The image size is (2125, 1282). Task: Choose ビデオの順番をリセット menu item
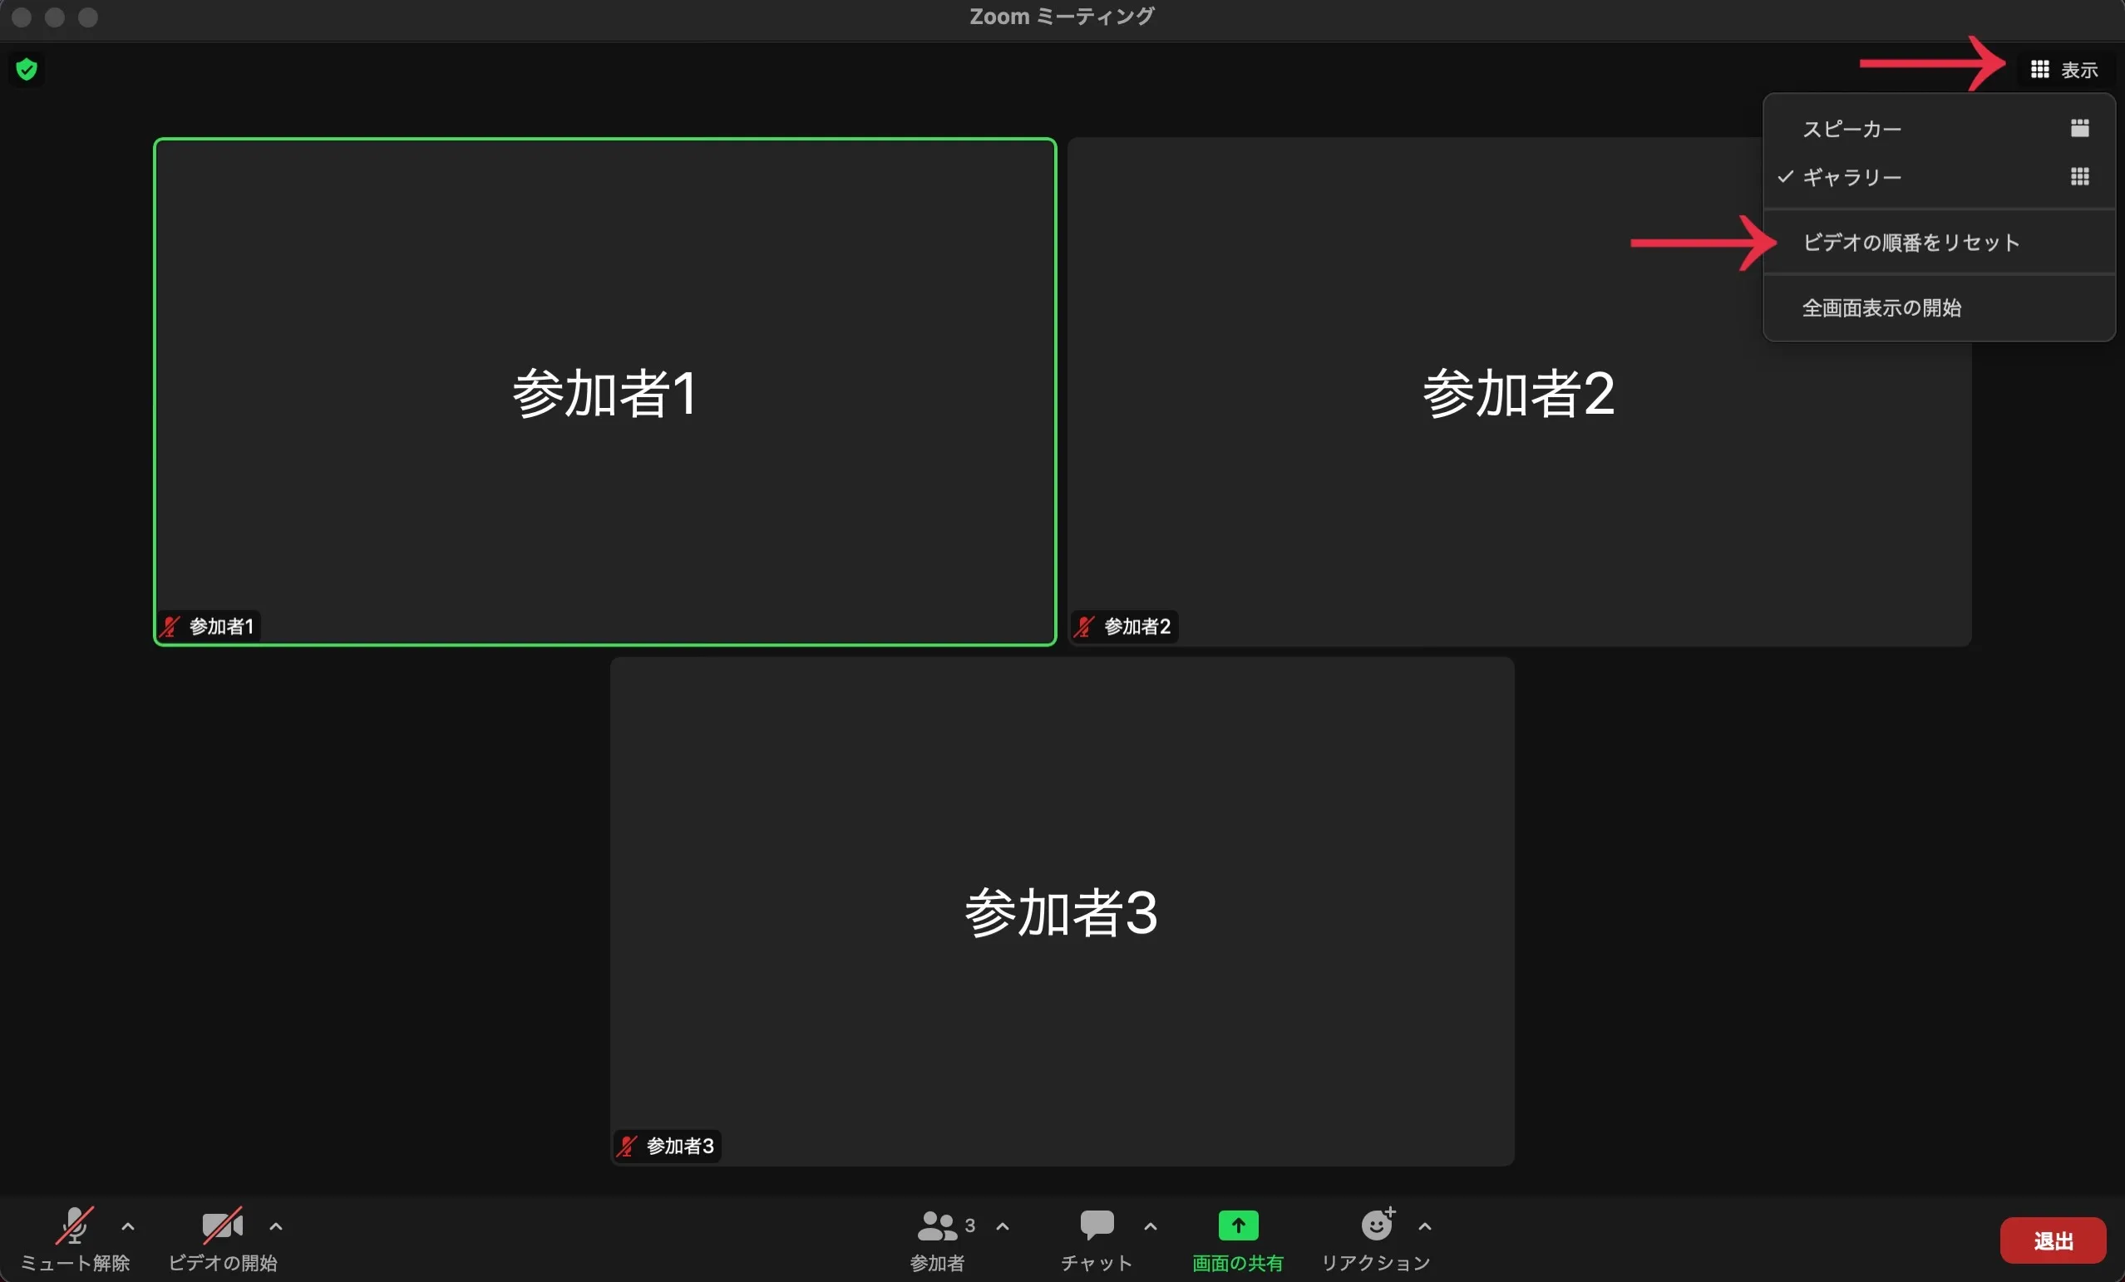tap(1911, 243)
